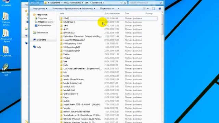219x123 pixels.
Task: Sort by the Тип column header
Action: [127, 14]
